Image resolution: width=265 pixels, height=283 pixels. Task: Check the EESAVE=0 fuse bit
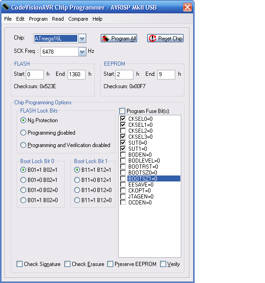coord(123,185)
